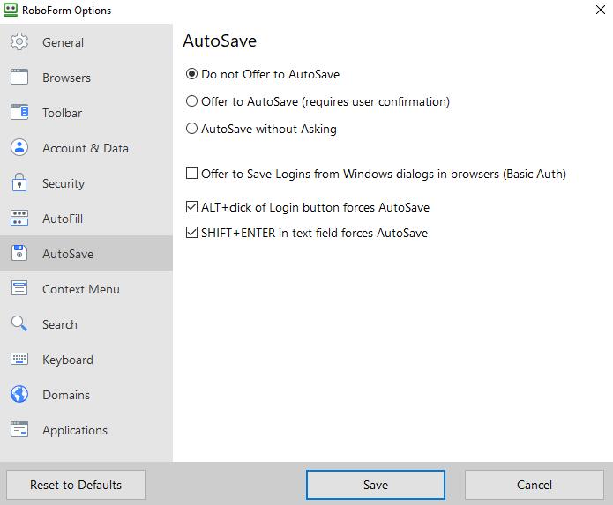Click Reset to Defaults button
Image resolution: width=613 pixels, height=505 pixels.
coord(76,485)
